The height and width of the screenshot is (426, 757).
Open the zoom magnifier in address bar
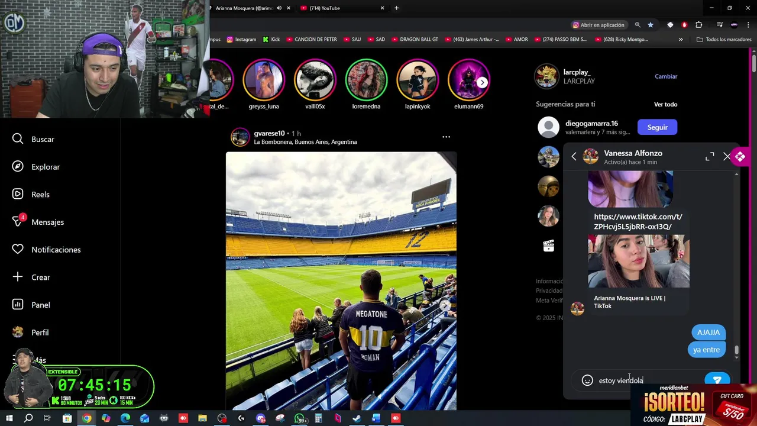click(x=638, y=25)
